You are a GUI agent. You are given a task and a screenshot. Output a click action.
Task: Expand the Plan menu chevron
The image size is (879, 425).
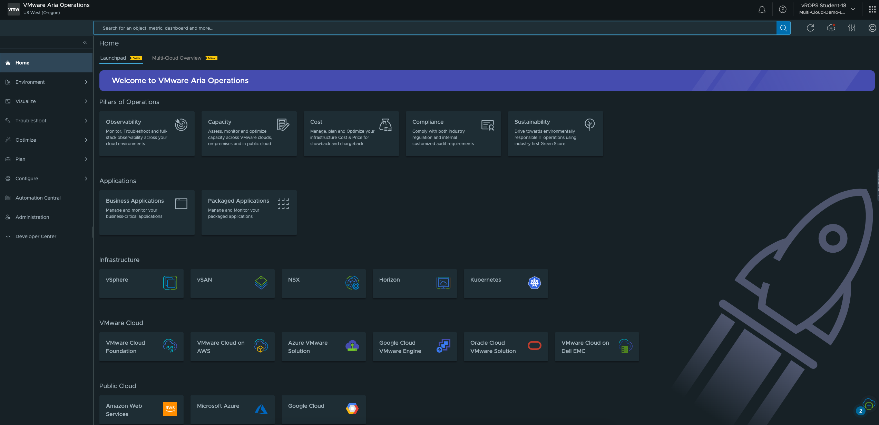(86, 159)
